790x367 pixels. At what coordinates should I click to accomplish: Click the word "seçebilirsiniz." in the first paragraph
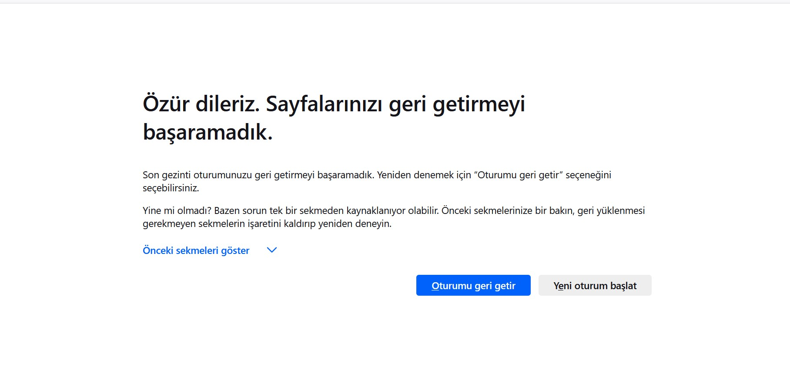pos(171,188)
